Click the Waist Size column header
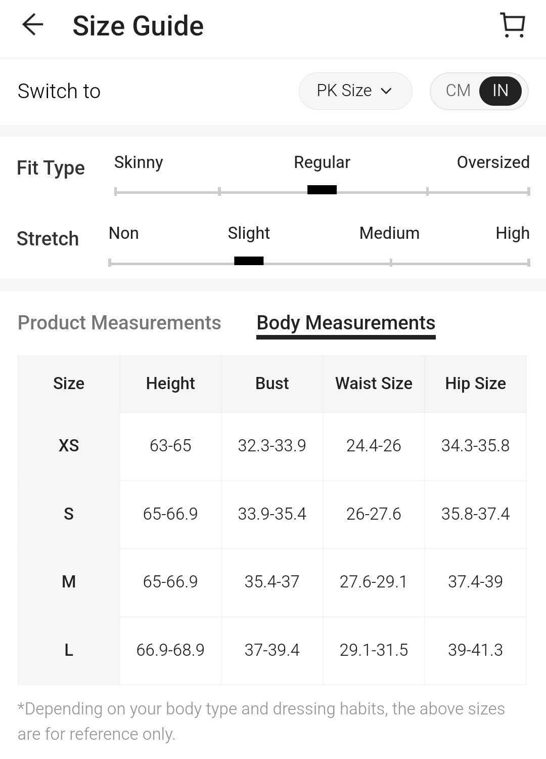This screenshot has width=546, height=759. pos(374,384)
